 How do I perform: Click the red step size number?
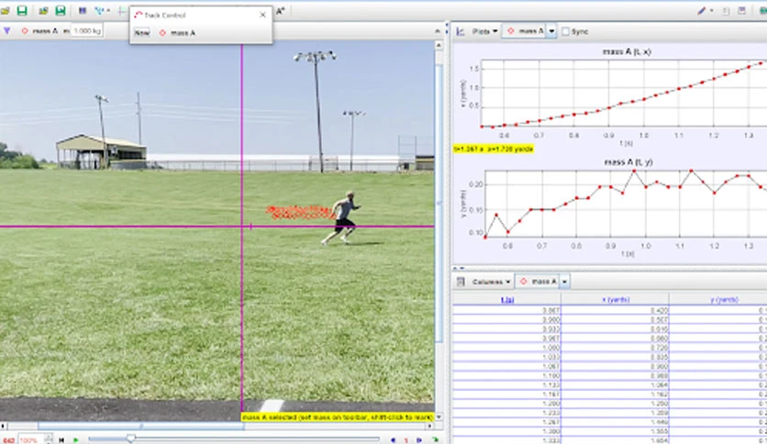point(406,440)
